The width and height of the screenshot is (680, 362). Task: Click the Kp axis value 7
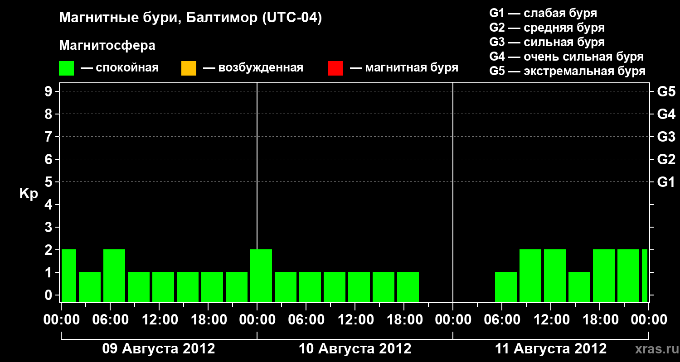[x=49, y=137]
